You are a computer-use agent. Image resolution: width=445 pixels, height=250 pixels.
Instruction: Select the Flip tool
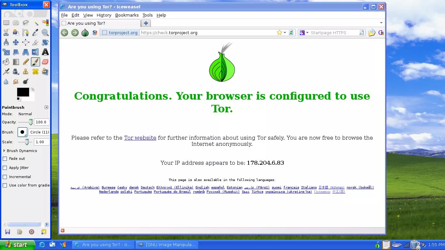(36, 52)
